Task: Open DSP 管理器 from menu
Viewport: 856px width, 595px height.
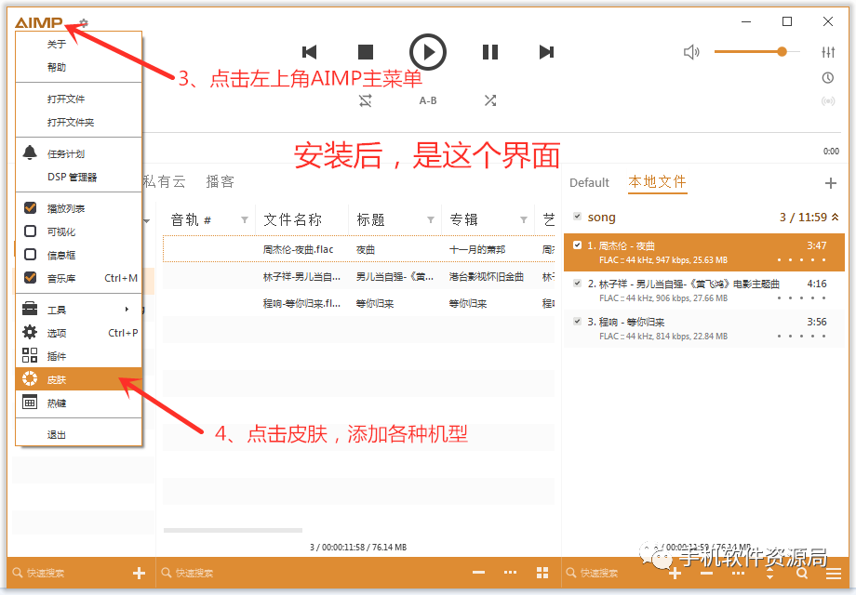Action: (78, 177)
